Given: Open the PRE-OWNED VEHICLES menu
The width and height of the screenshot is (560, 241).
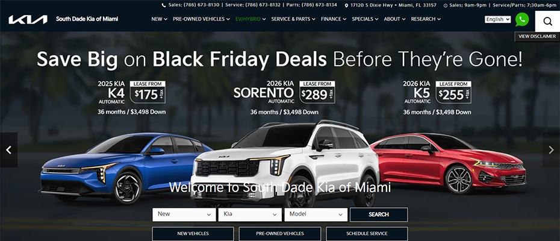Looking at the screenshot, I should point(202,19).
